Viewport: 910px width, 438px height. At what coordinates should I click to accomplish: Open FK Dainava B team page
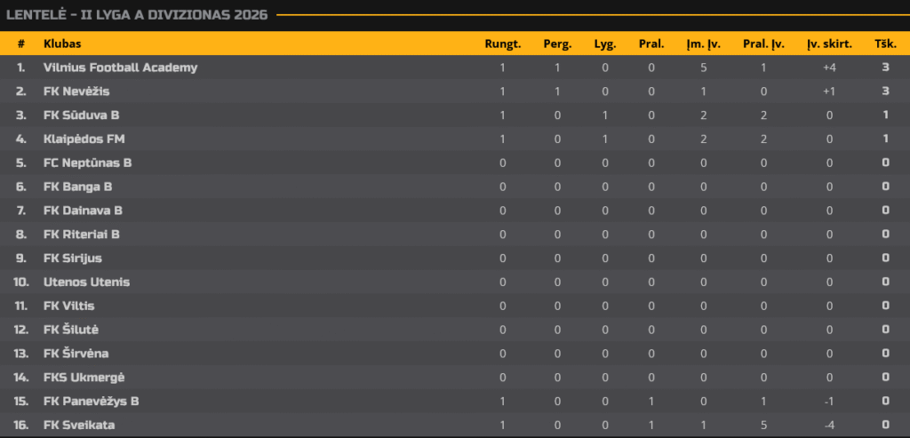83,211
